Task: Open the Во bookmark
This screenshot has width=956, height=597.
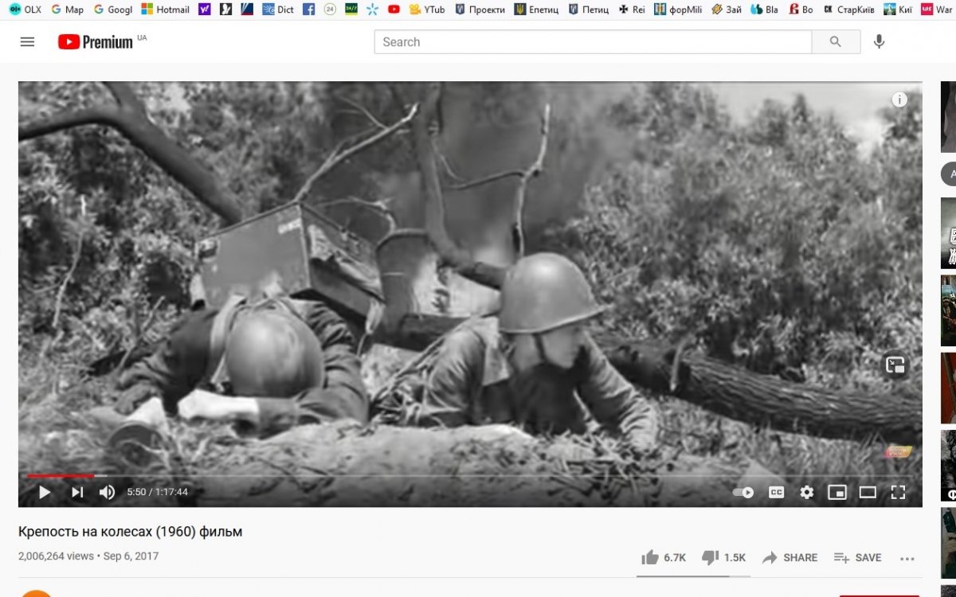Action: 801,10
